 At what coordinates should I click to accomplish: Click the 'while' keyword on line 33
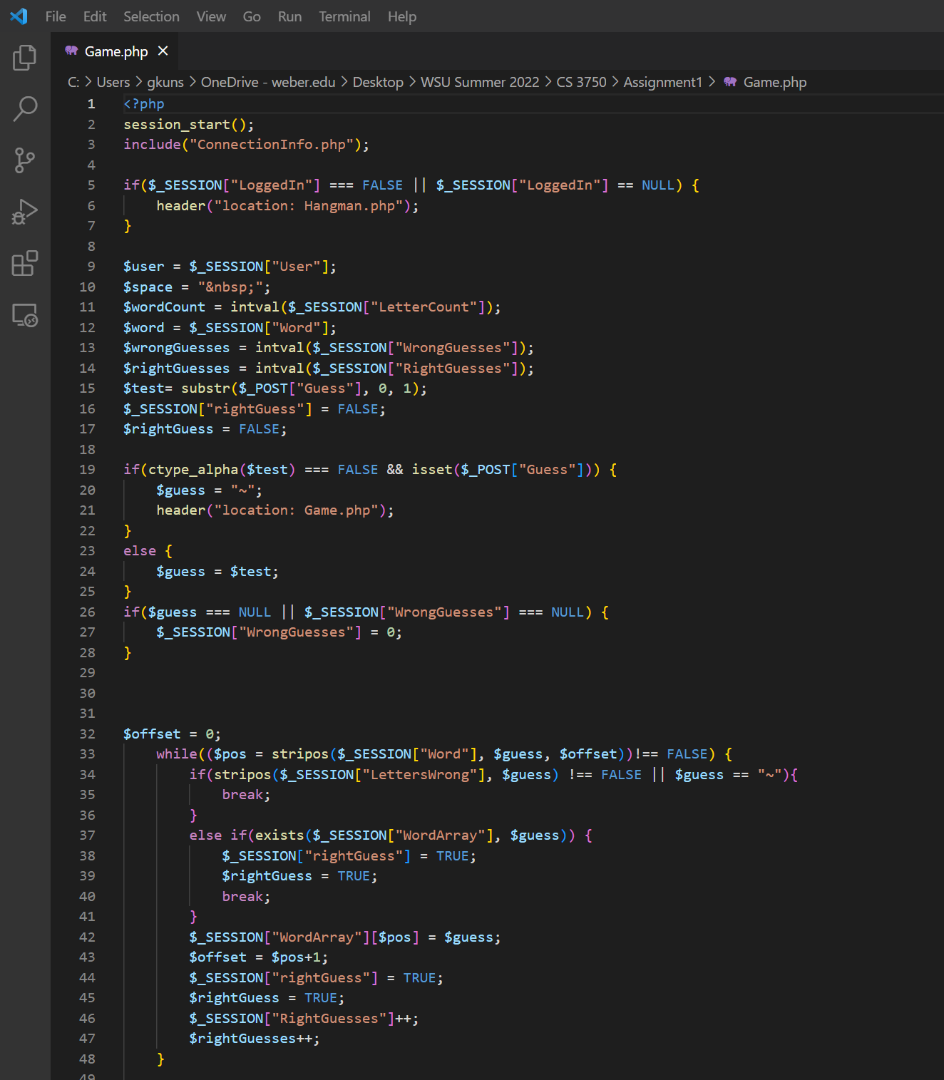coord(177,754)
